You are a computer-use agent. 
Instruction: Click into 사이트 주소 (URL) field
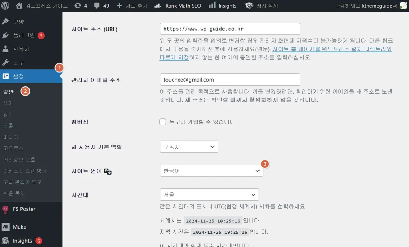[230, 29]
